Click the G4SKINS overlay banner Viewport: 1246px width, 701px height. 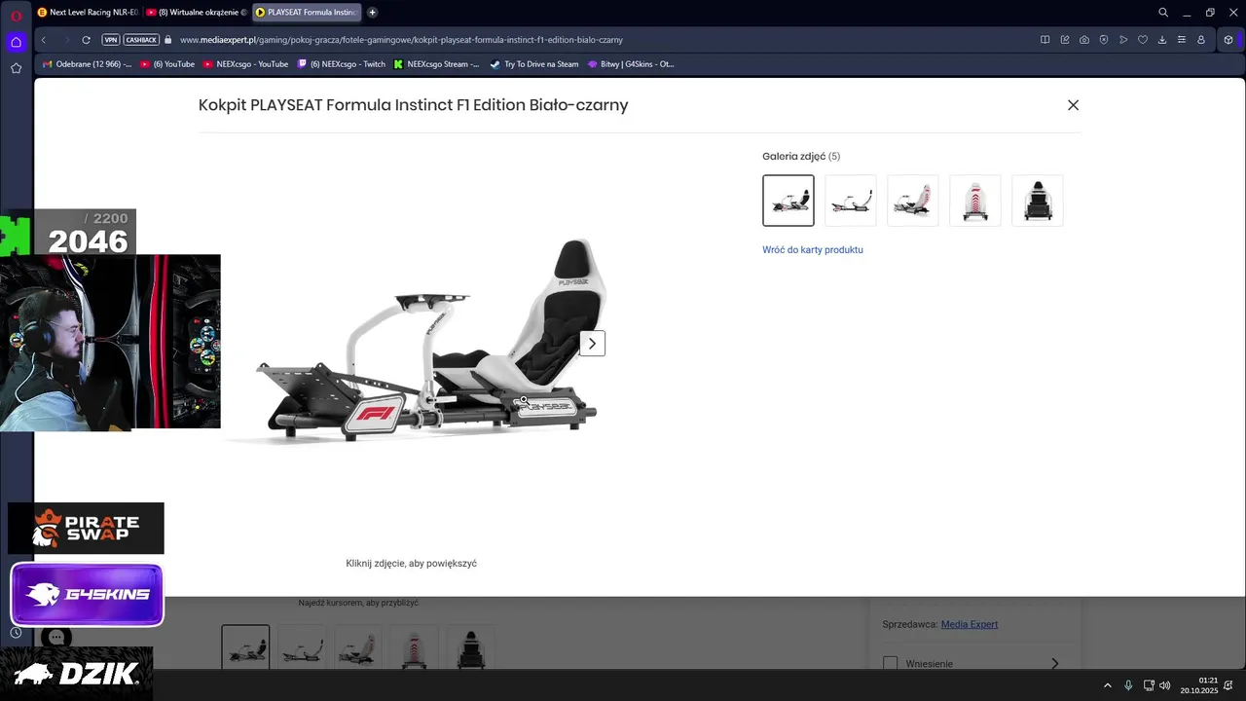[x=87, y=594]
